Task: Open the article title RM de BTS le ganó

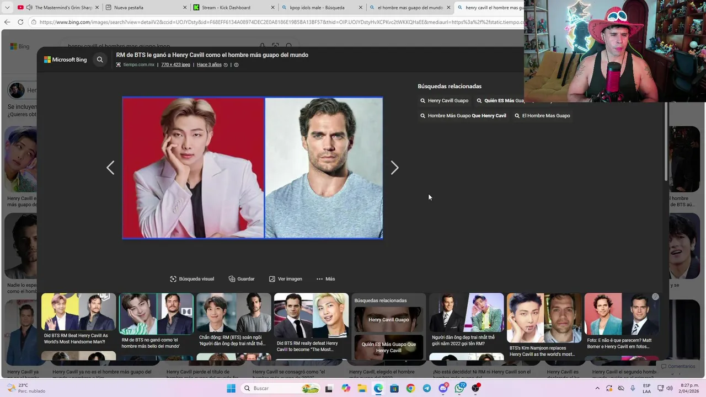Action: pos(212,55)
